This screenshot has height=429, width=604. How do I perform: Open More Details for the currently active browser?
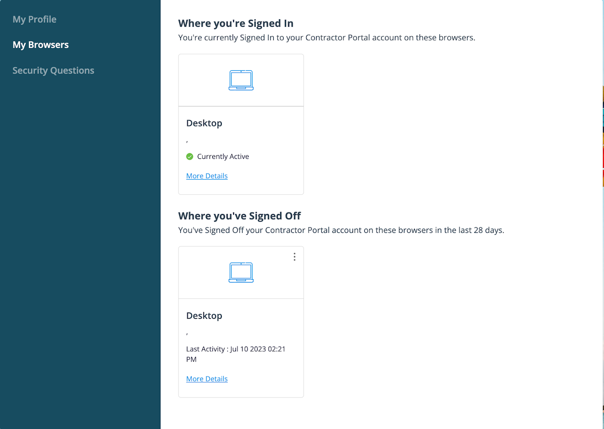[207, 176]
